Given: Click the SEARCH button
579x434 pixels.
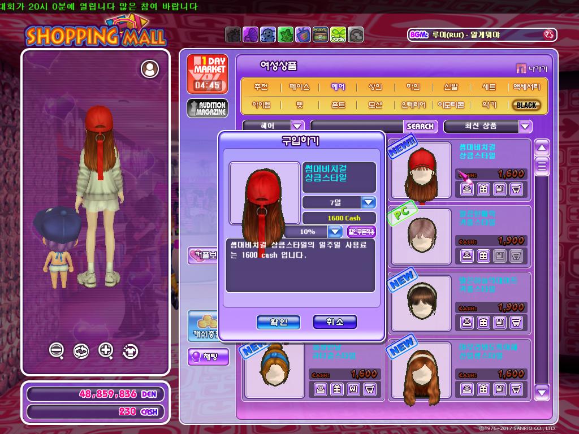Looking at the screenshot, I should (420, 127).
